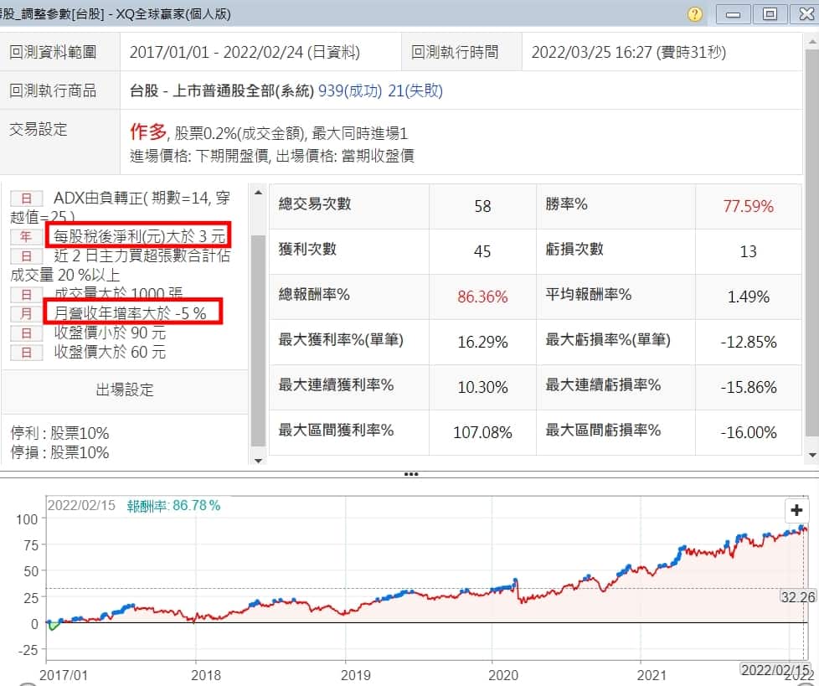
Task: Open the 21(失敗) failed items link
Action: pyautogui.click(x=424, y=90)
